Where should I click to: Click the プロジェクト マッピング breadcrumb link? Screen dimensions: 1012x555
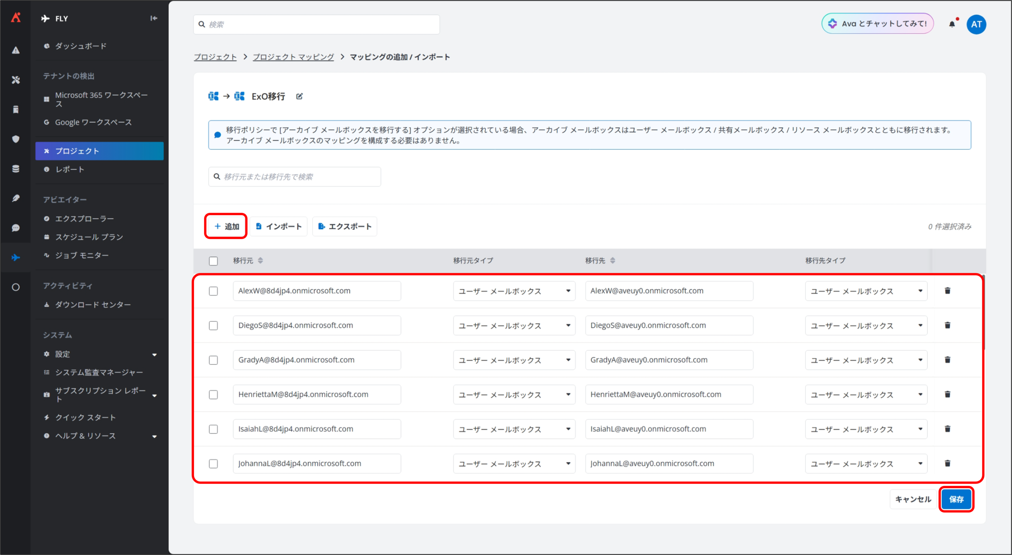tap(293, 57)
